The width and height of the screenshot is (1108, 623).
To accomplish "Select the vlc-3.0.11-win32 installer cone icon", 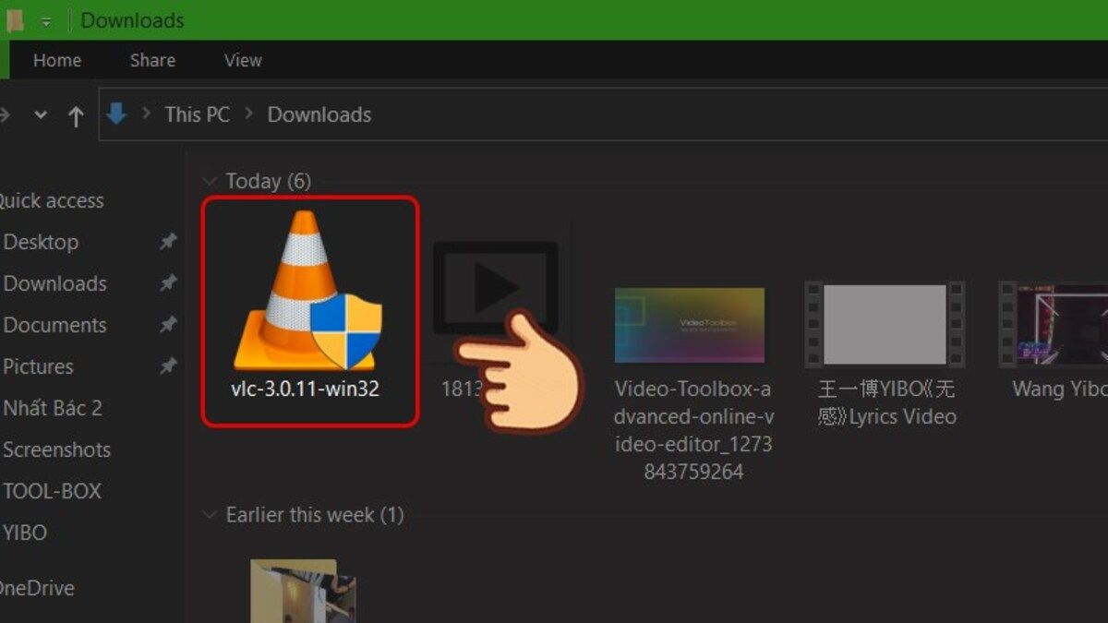I will (x=307, y=291).
